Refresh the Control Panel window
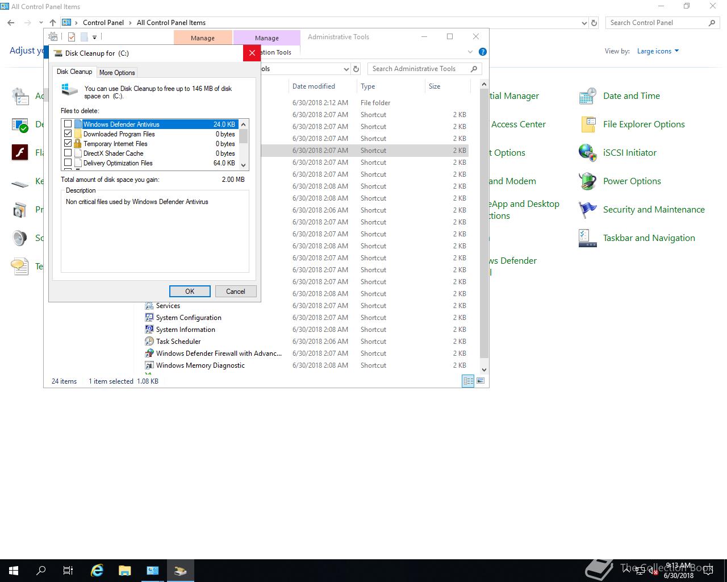Viewport: 727px width, 582px height. click(594, 23)
